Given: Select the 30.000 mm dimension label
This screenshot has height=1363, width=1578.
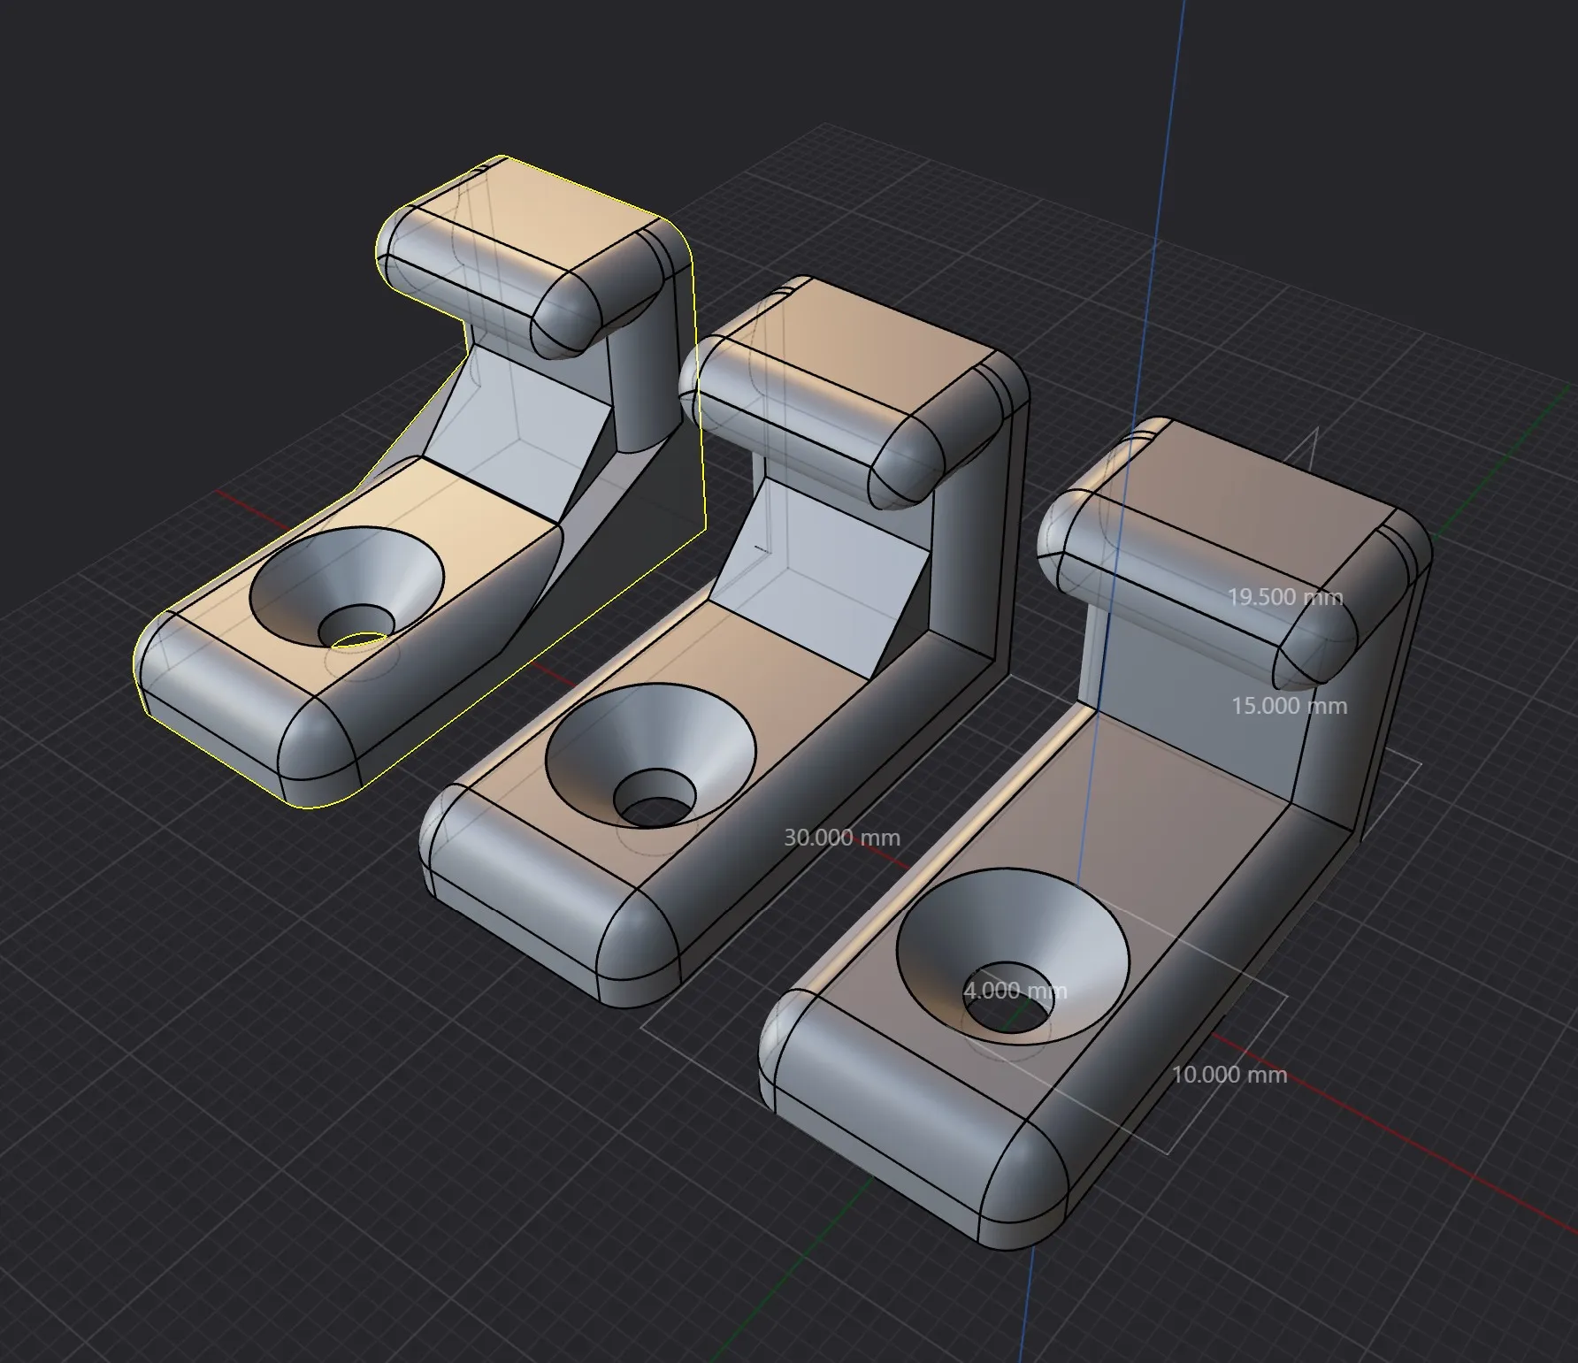Looking at the screenshot, I should [x=841, y=838].
